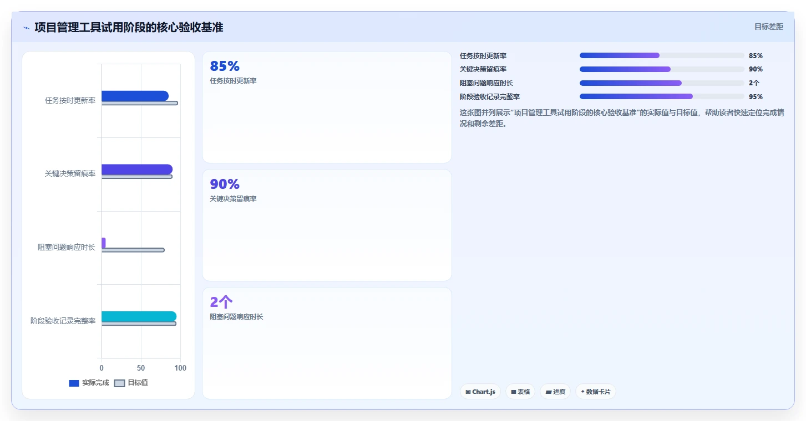The height and width of the screenshot is (421, 806).
Task: Click the 85% value beside the progress bar
Action: tap(756, 56)
